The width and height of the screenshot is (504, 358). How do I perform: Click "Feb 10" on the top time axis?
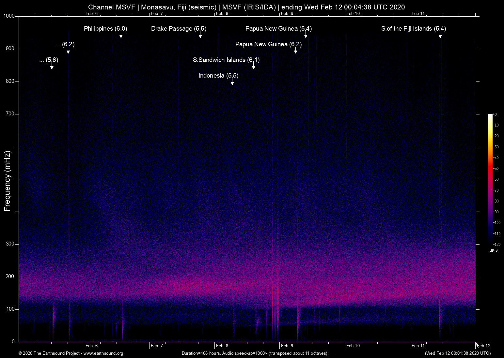(x=353, y=13)
